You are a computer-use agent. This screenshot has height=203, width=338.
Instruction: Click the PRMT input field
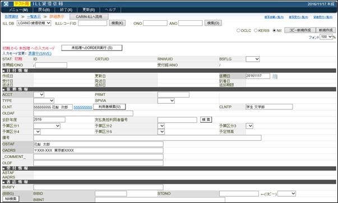173,94
